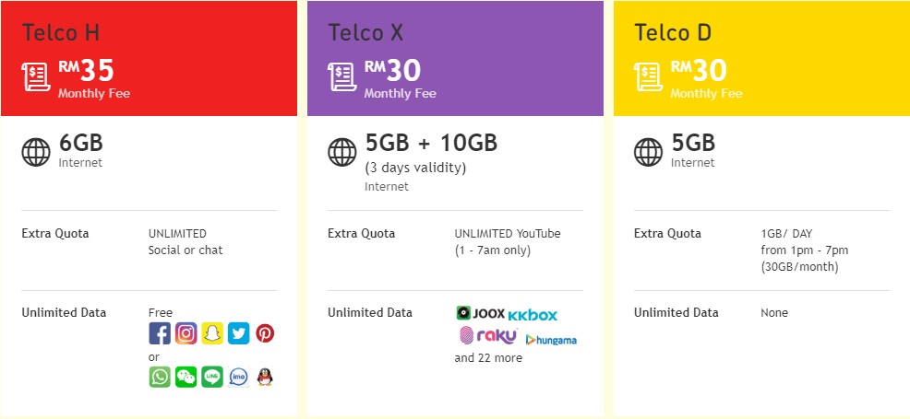Click the Instagram icon
910x419 pixels.
(186, 333)
